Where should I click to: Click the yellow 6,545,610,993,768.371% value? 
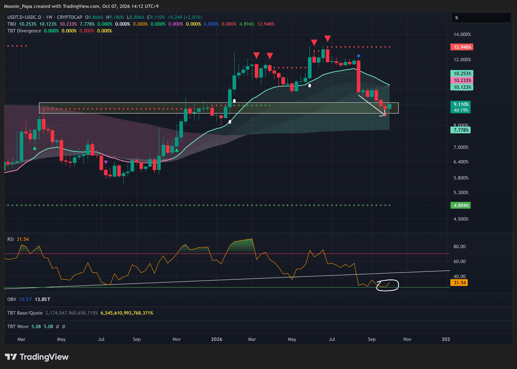127,313
